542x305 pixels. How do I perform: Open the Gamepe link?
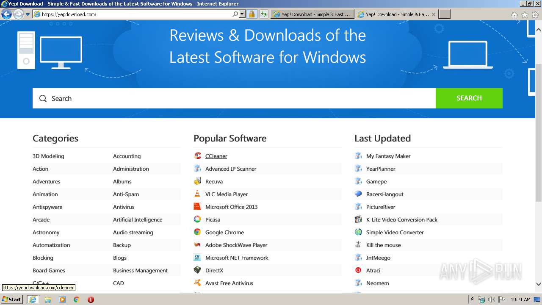[x=376, y=181]
